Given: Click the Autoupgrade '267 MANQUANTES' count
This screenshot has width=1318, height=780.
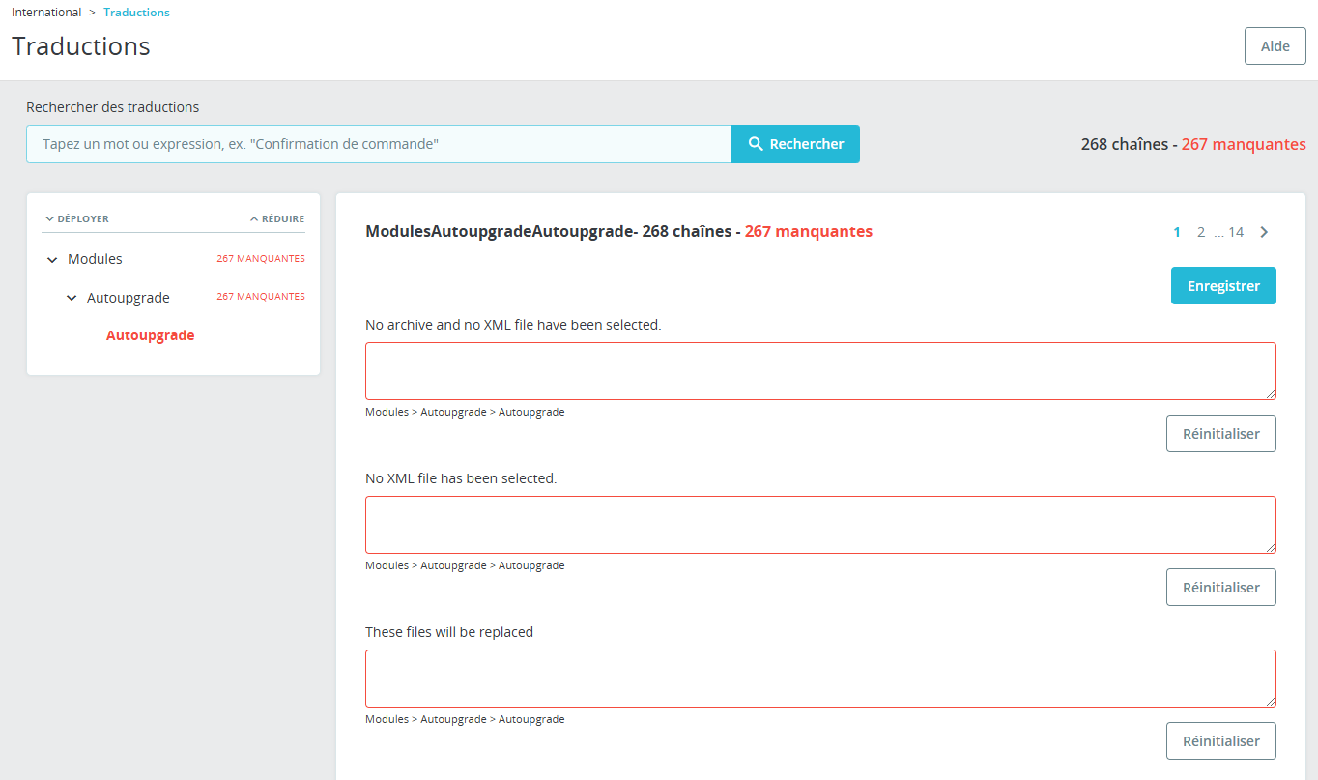Looking at the screenshot, I should click(x=261, y=297).
